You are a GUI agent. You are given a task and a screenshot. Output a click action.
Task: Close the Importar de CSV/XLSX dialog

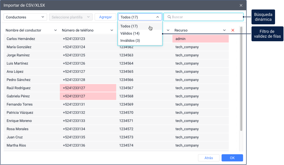[241, 5]
